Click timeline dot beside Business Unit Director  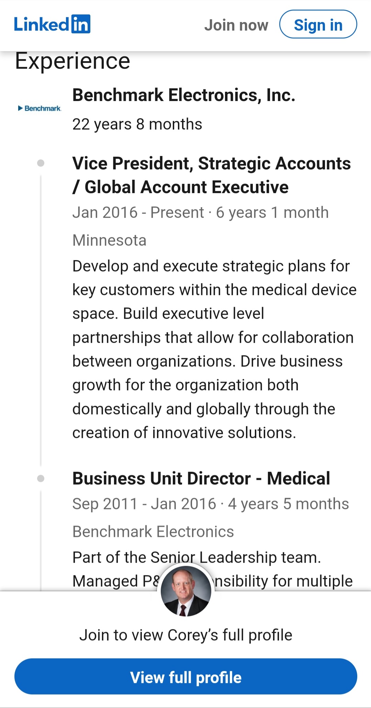click(x=41, y=478)
